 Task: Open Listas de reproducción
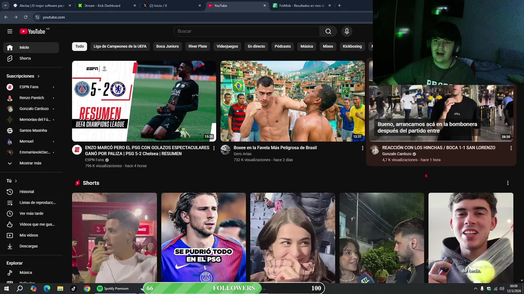point(31,203)
